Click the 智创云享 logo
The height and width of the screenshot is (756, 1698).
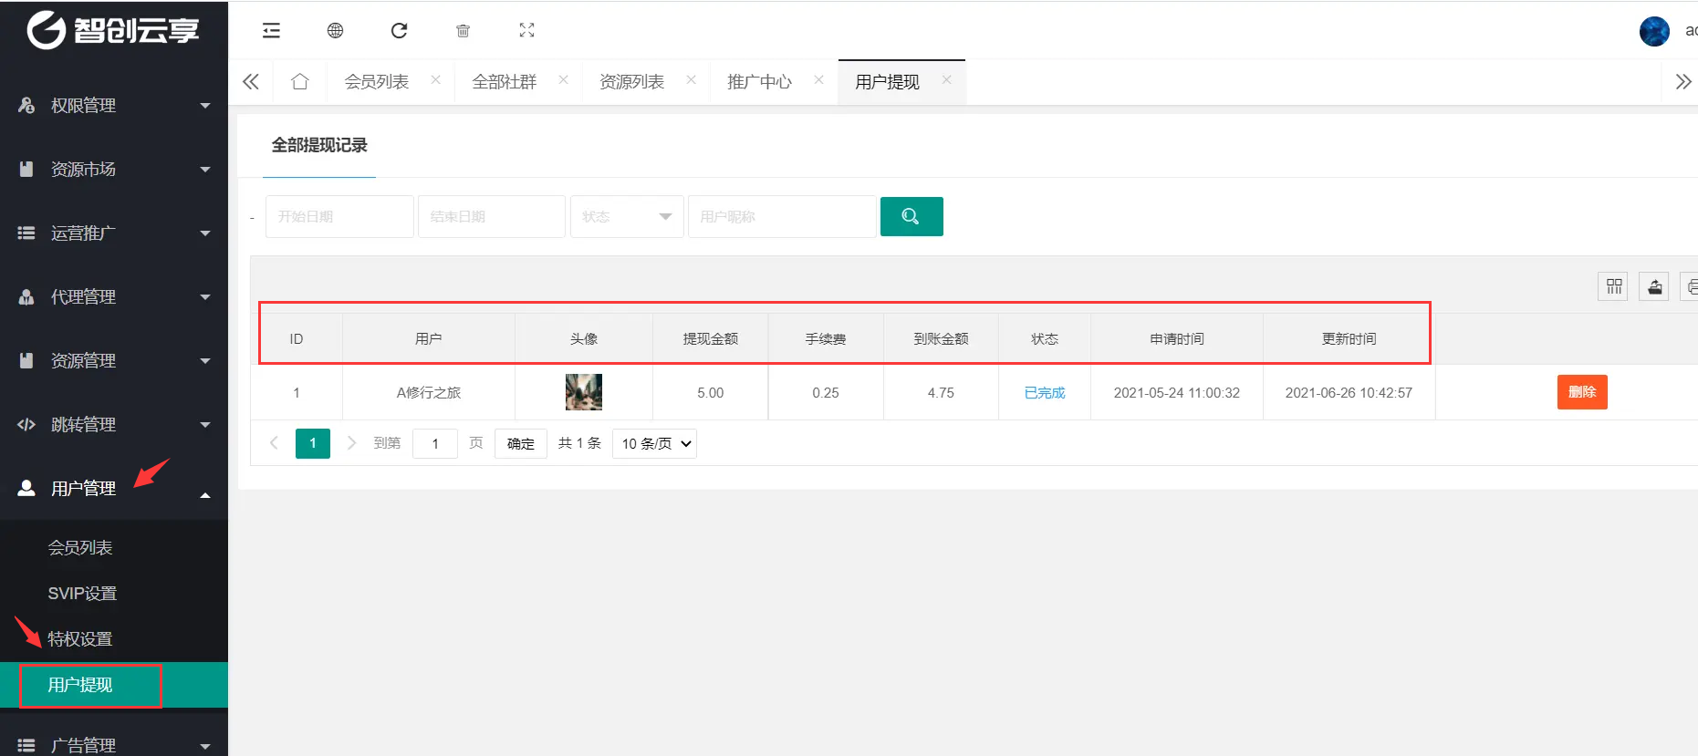click(x=113, y=31)
